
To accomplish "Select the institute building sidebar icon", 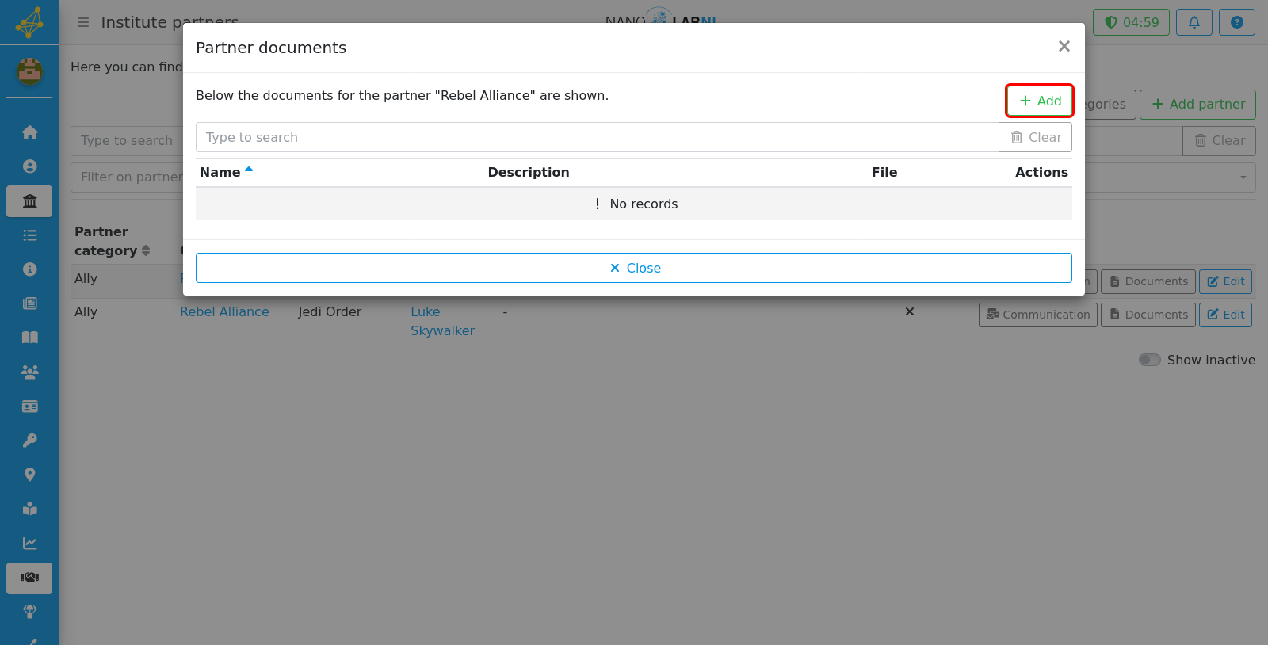I will [29, 201].
